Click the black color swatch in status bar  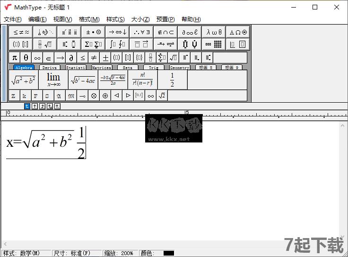click(x=169, y=253)
